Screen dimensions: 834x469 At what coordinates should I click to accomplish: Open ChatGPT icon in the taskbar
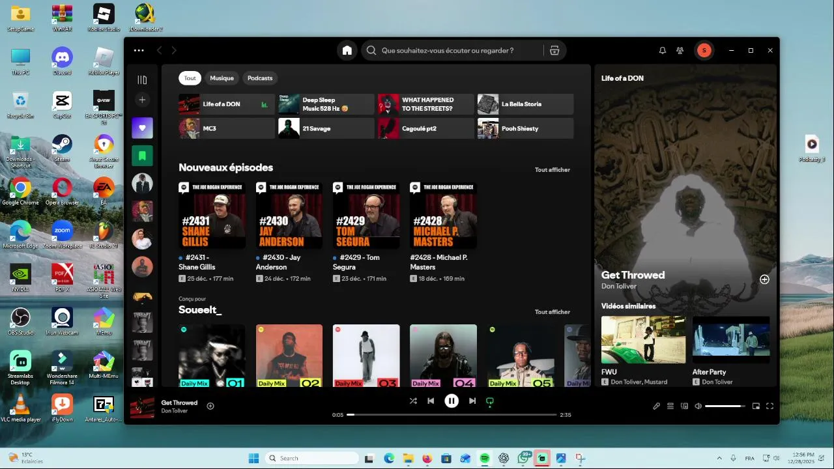[x=504, y=458]
